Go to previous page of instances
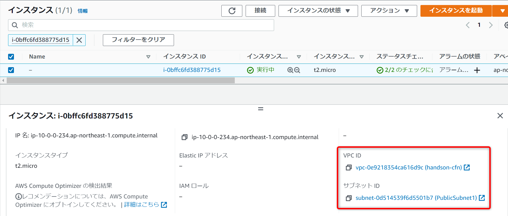The height and width of the screenshot is (216, 508). tap(468, 25)
